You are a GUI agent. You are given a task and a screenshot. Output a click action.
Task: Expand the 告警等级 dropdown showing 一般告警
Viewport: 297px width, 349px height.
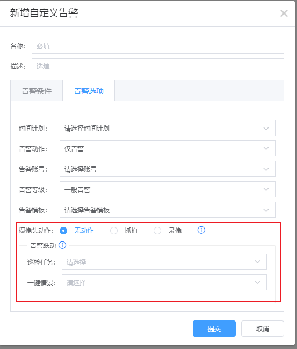coord(168,189)
